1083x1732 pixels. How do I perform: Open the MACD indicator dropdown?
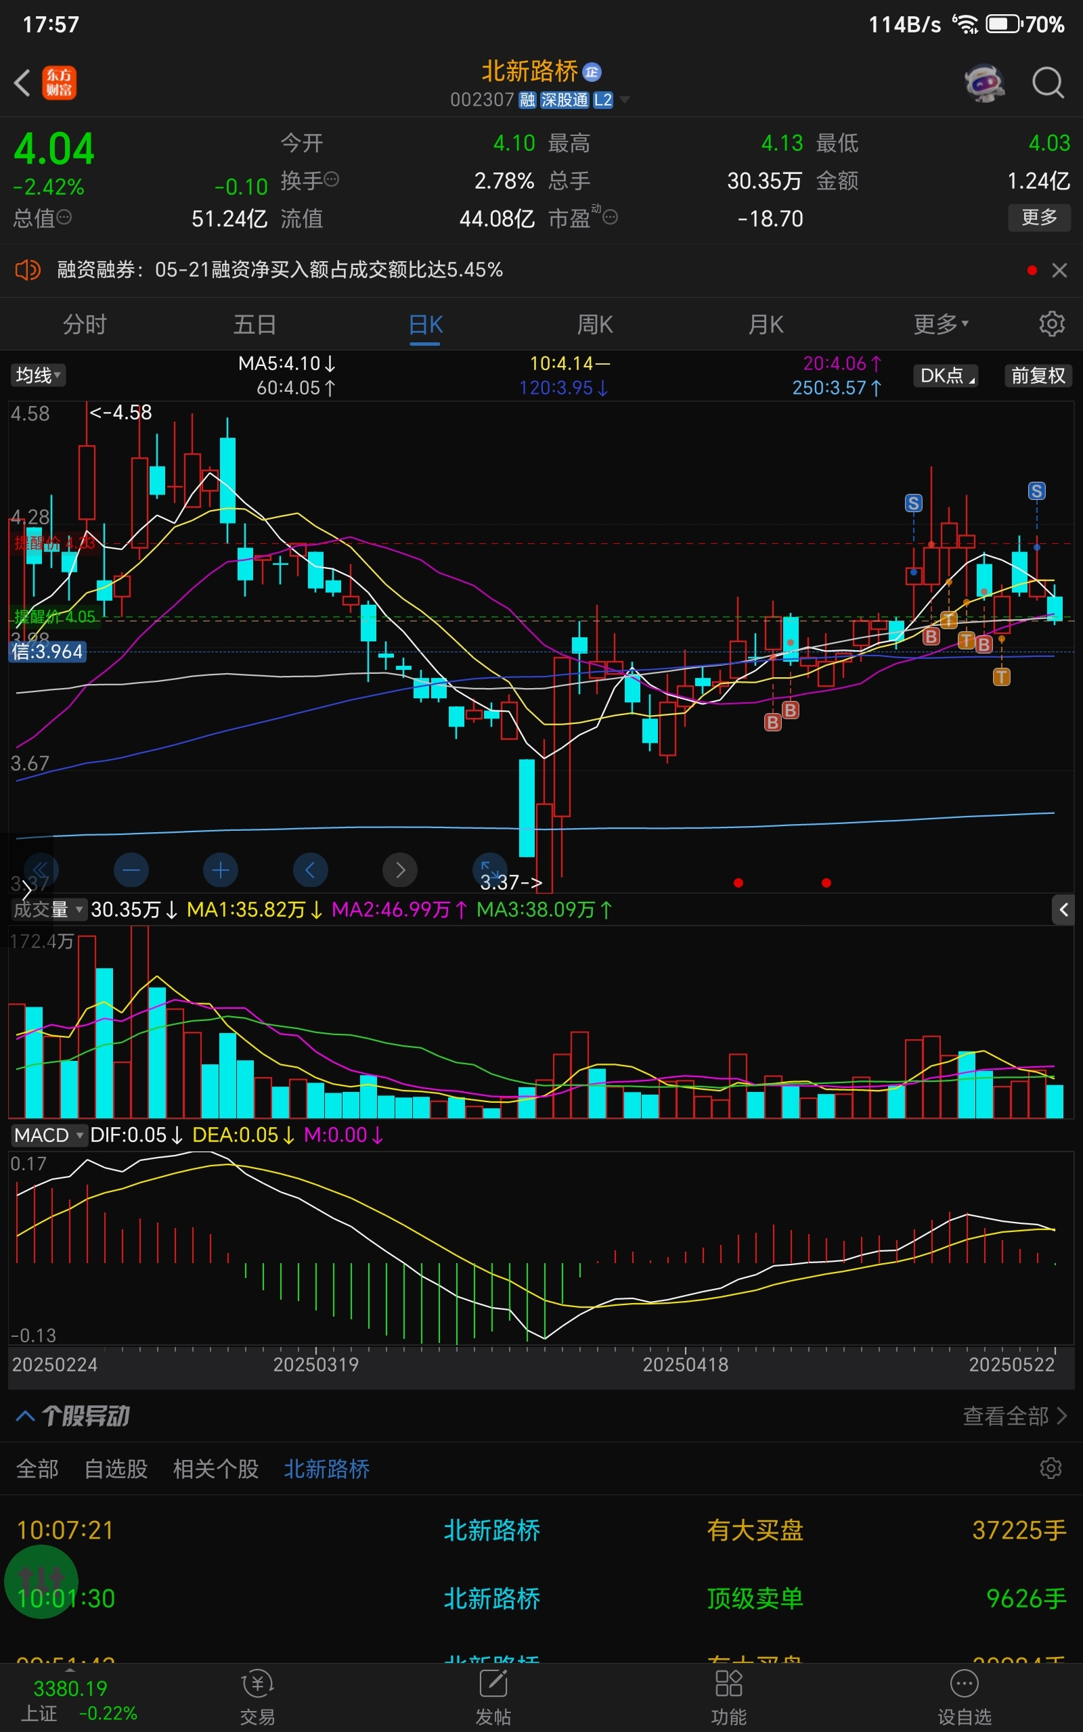48,1135
